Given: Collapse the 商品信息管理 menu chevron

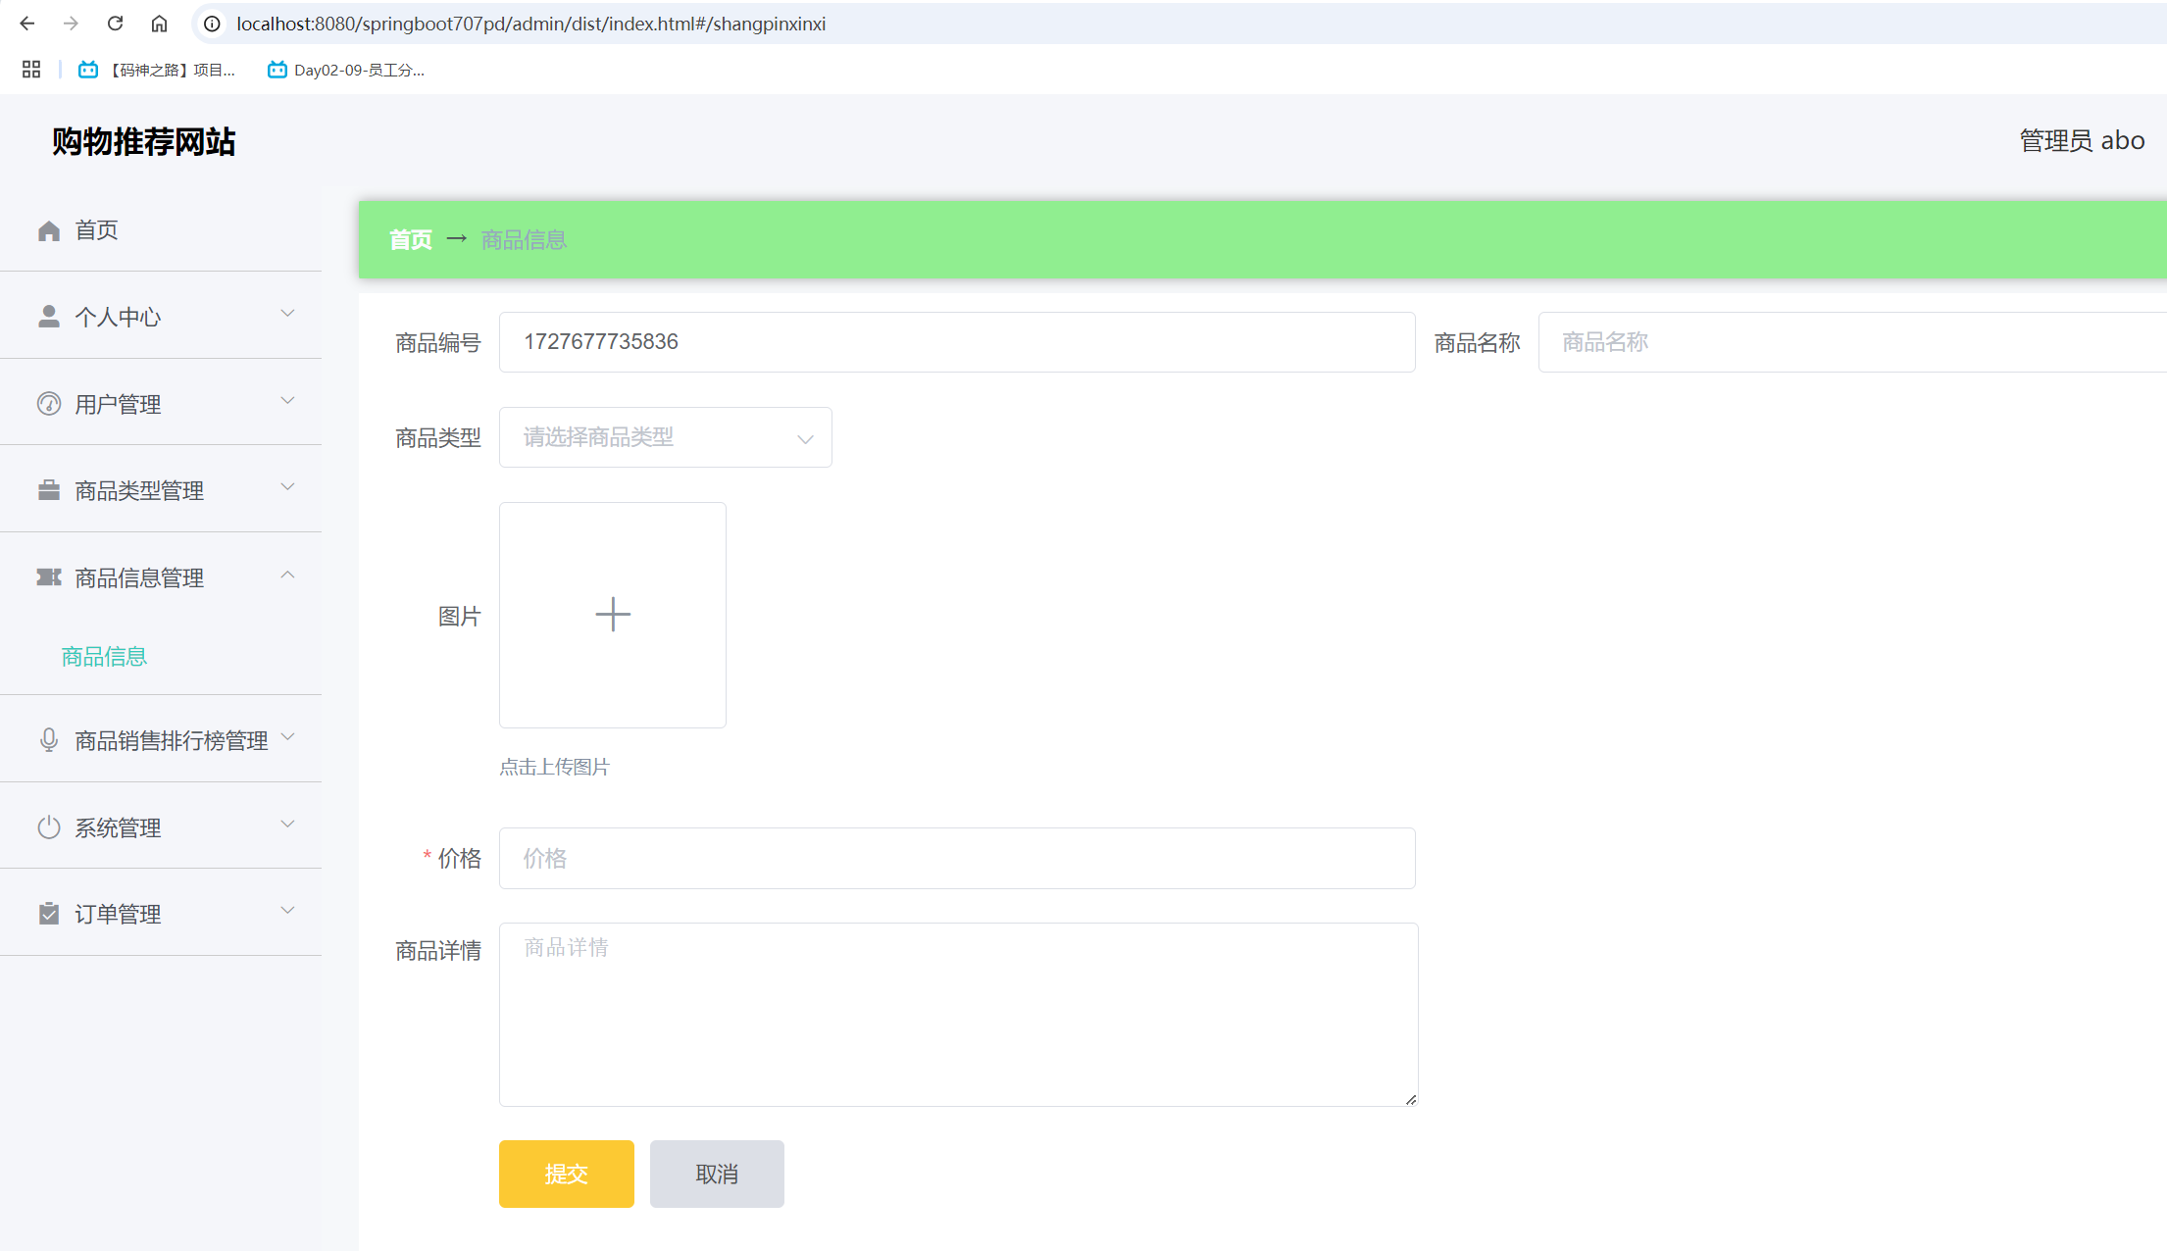Looking at the screenshot, I should pos(287,575).
